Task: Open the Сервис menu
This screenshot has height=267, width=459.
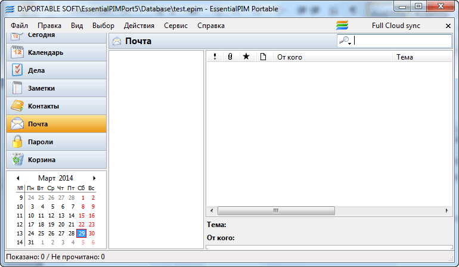Action: pos(175,26)
